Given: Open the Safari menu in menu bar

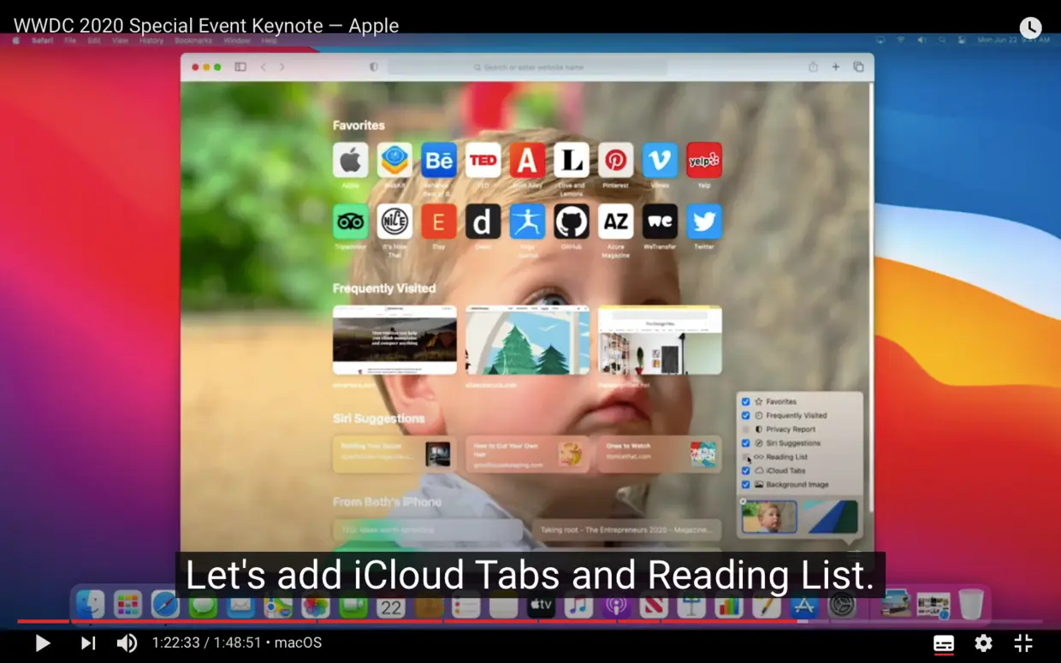Looking at the screenshot, I should [43, 40].
